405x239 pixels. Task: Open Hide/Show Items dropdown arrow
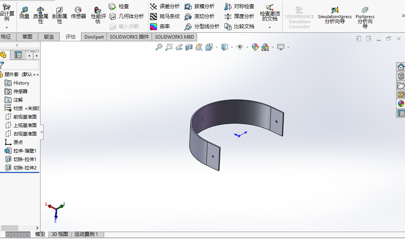tap(248, 47)
